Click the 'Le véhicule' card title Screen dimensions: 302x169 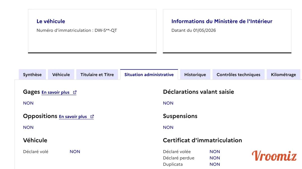(51, 21)
